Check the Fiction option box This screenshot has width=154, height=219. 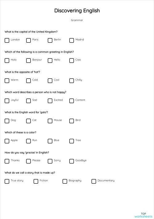(x=36, y=181)
